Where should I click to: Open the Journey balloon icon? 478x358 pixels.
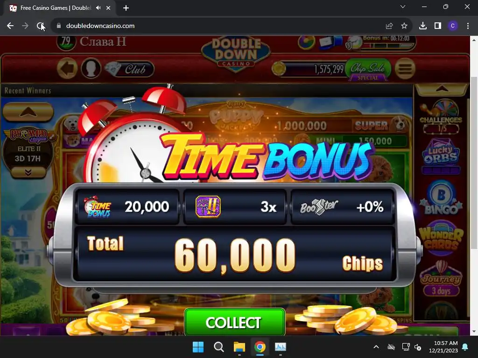coord(441,279)
